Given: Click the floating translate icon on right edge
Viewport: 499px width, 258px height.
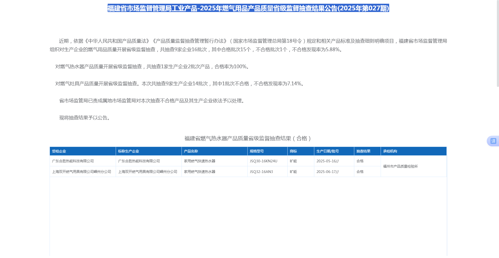Looking at the screenshot, I should [493, 141].
